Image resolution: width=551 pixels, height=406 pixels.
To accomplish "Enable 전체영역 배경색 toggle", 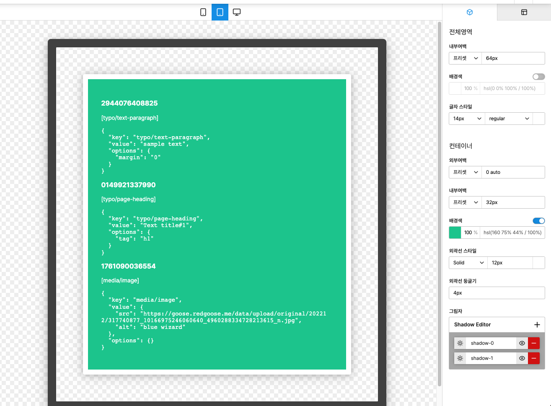I will (539, 77).
